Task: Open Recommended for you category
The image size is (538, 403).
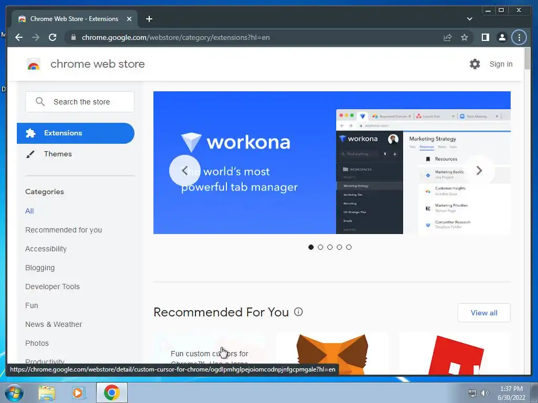Action: (64, 230)
